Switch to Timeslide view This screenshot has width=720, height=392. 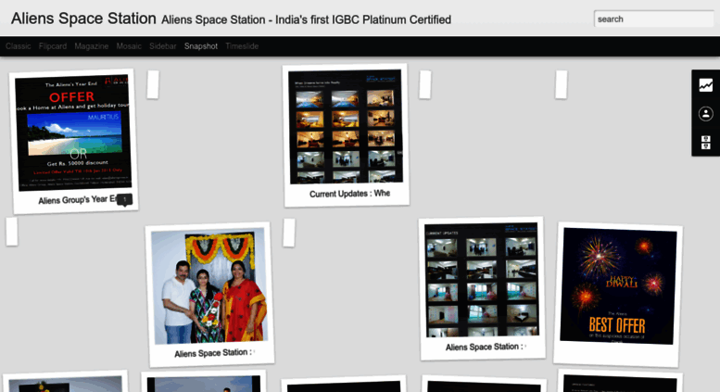pyautogui.click(x=242, y=46)
